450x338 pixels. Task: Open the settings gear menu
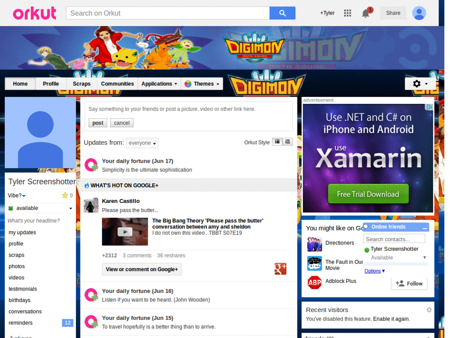[x=420, y=84]
